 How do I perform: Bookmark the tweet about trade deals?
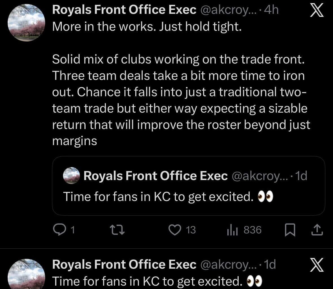290,230
